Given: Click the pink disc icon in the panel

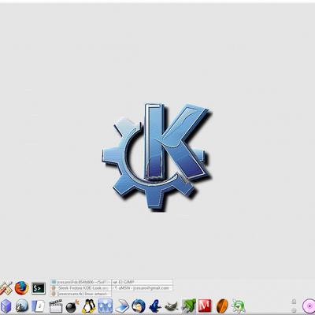Looking at the screenshot, I should [309, 306].
